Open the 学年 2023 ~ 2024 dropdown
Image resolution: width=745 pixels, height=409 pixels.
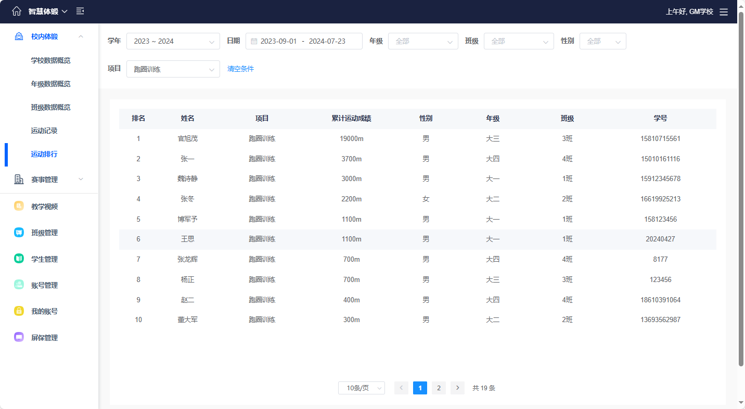[173, 41]
